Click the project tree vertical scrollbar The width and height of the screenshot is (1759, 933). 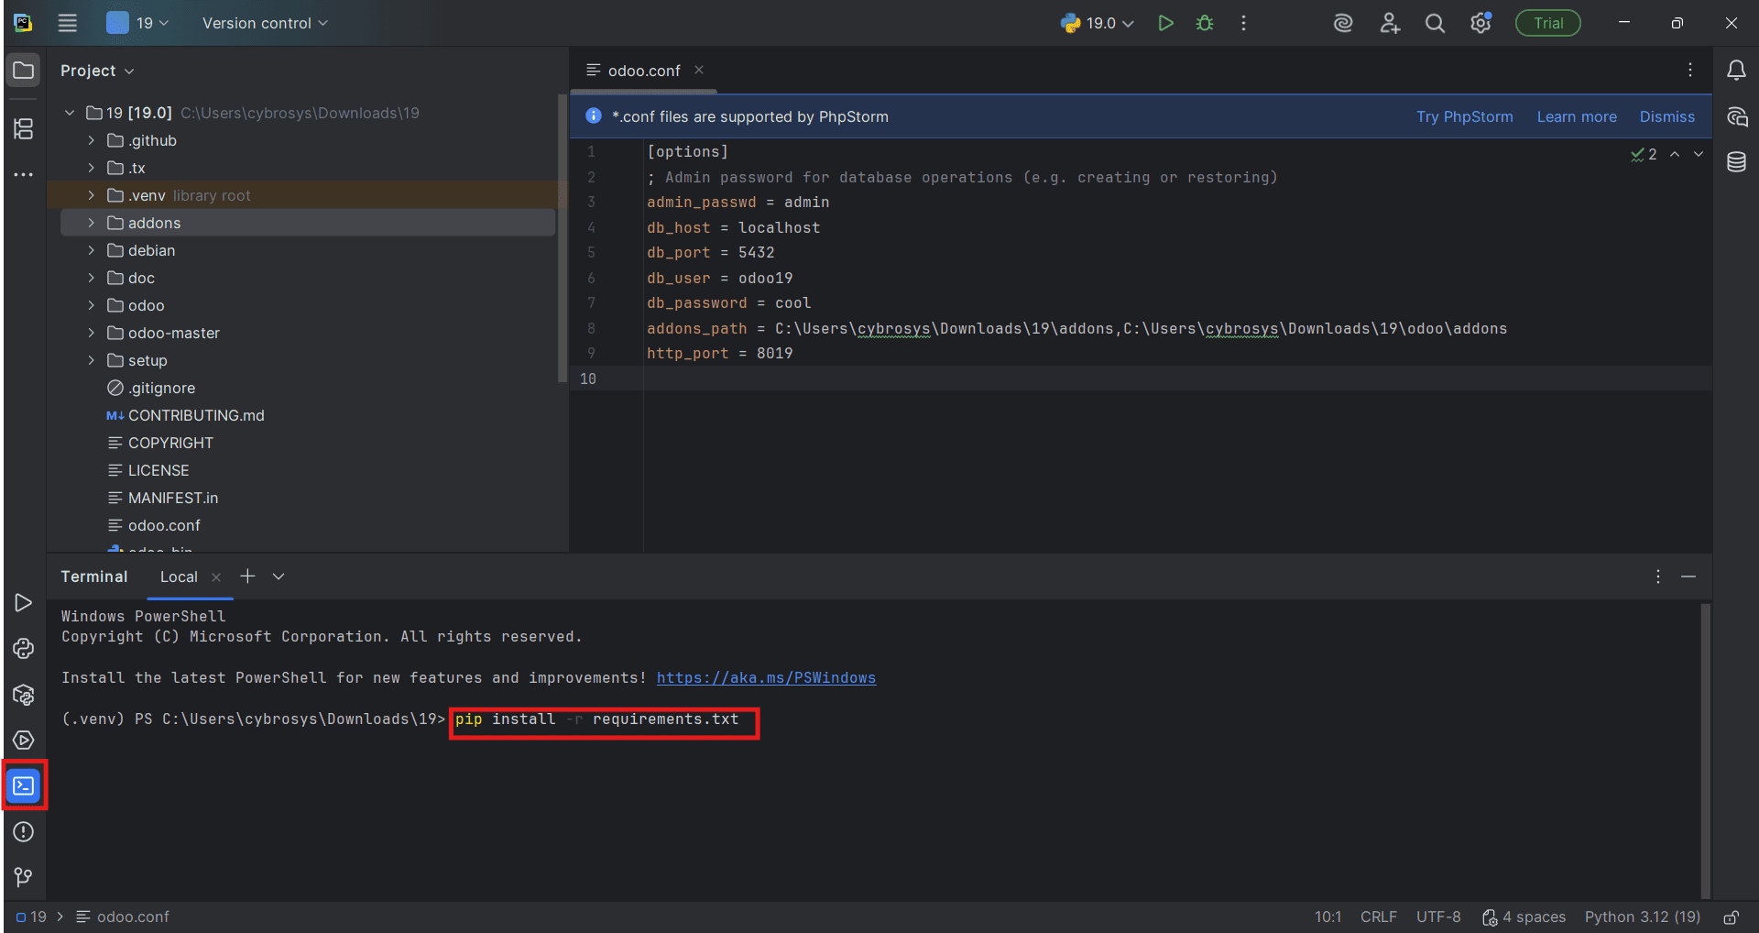point(562,238)
